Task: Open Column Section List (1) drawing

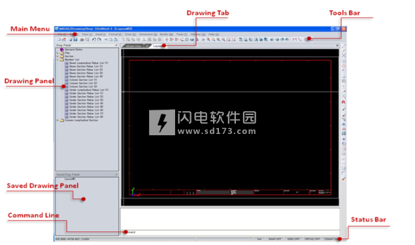Action: tap(83, 80)
